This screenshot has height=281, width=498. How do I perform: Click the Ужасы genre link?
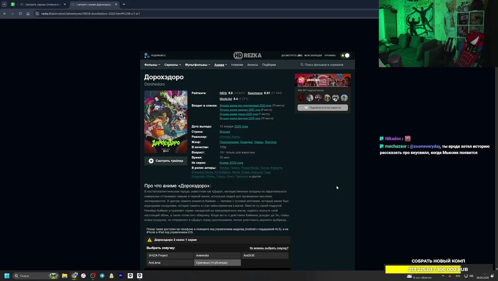(259, 142)
